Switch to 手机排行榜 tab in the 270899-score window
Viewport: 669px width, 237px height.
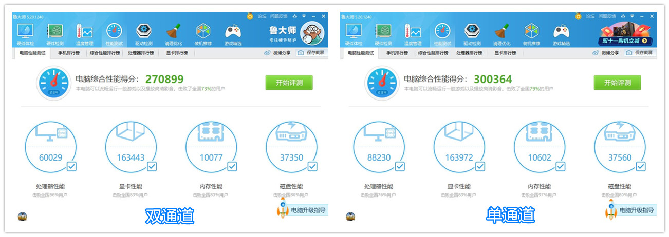point(68,53)
